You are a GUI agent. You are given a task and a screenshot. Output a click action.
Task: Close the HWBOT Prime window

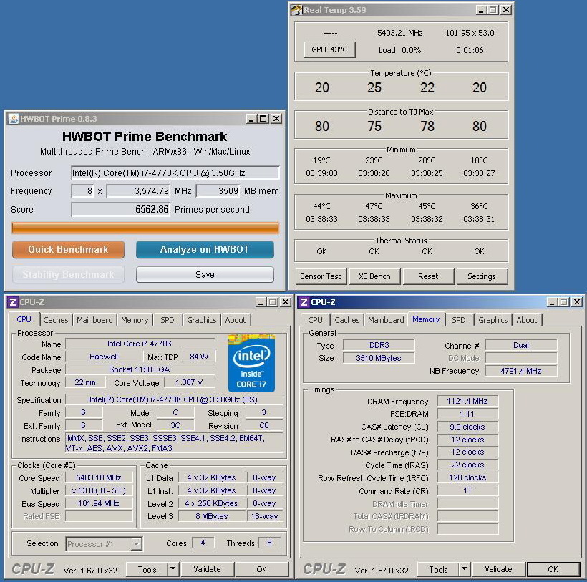point(276,119)
